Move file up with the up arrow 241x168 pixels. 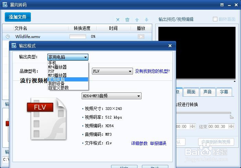(137, 20)
